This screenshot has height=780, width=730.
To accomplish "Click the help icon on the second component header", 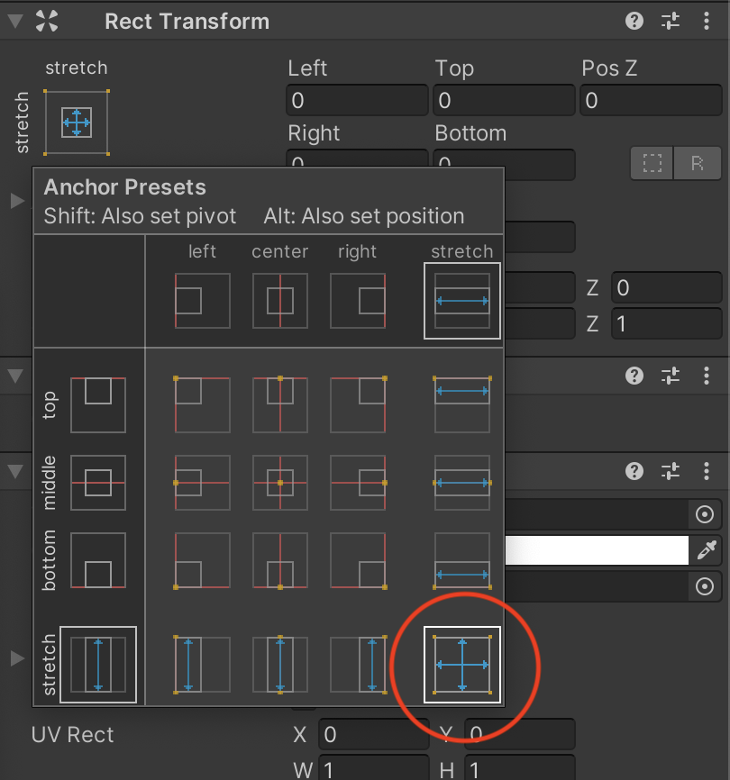I will (x=634, y=376).
